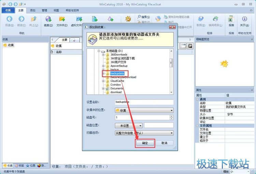
Task: Click the virtual folder (虚拟文件夹) icon
Action: click(79, 19)
